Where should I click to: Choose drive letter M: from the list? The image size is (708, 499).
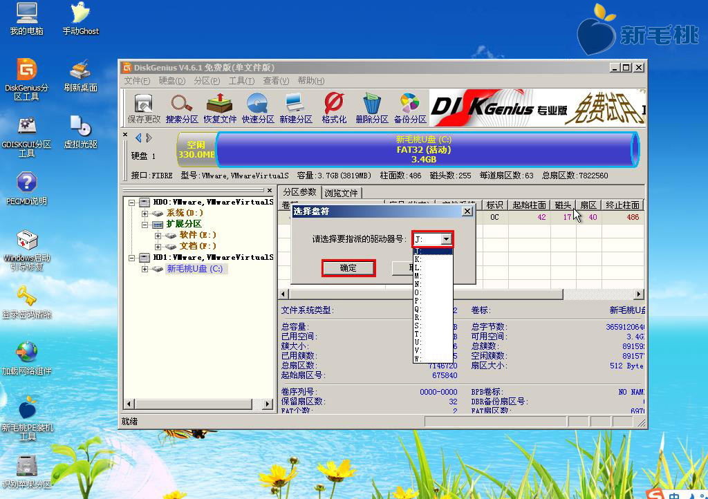pos(433,276)
